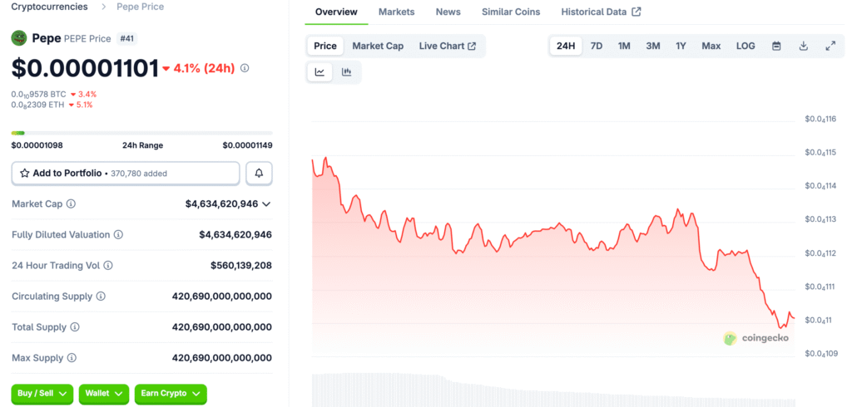Screen dimensions: 852x407
Task: Open Historical Data external link tab
Action: click(x=601, y=12)
